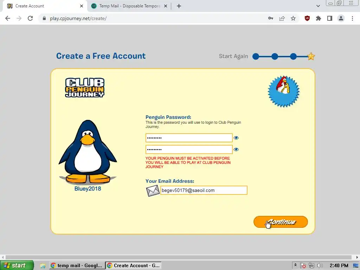Open the volume tray icon

coord(320,266)
